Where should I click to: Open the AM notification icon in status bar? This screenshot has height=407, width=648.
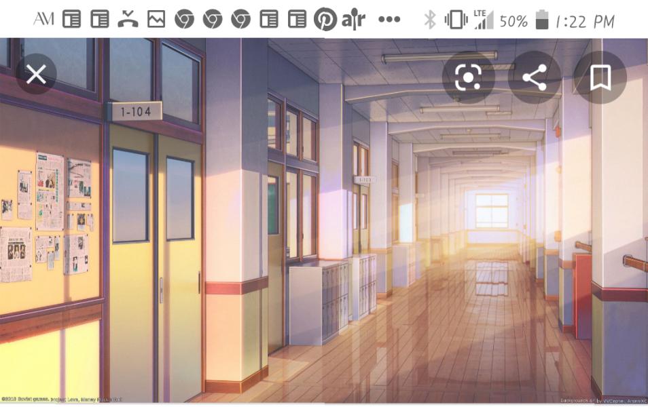tap(43, 19)
